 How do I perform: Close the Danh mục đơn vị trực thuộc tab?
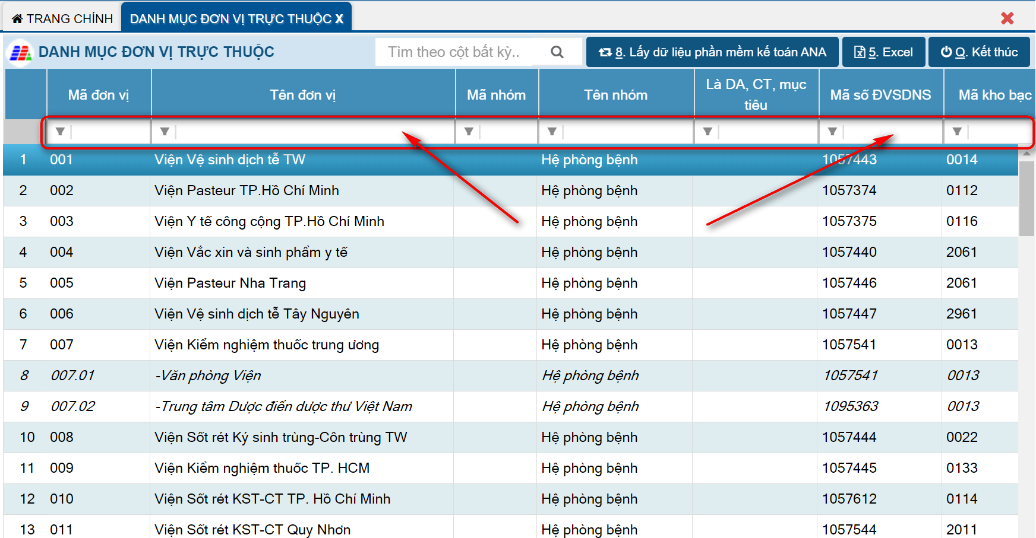click(x=339, y=19)
